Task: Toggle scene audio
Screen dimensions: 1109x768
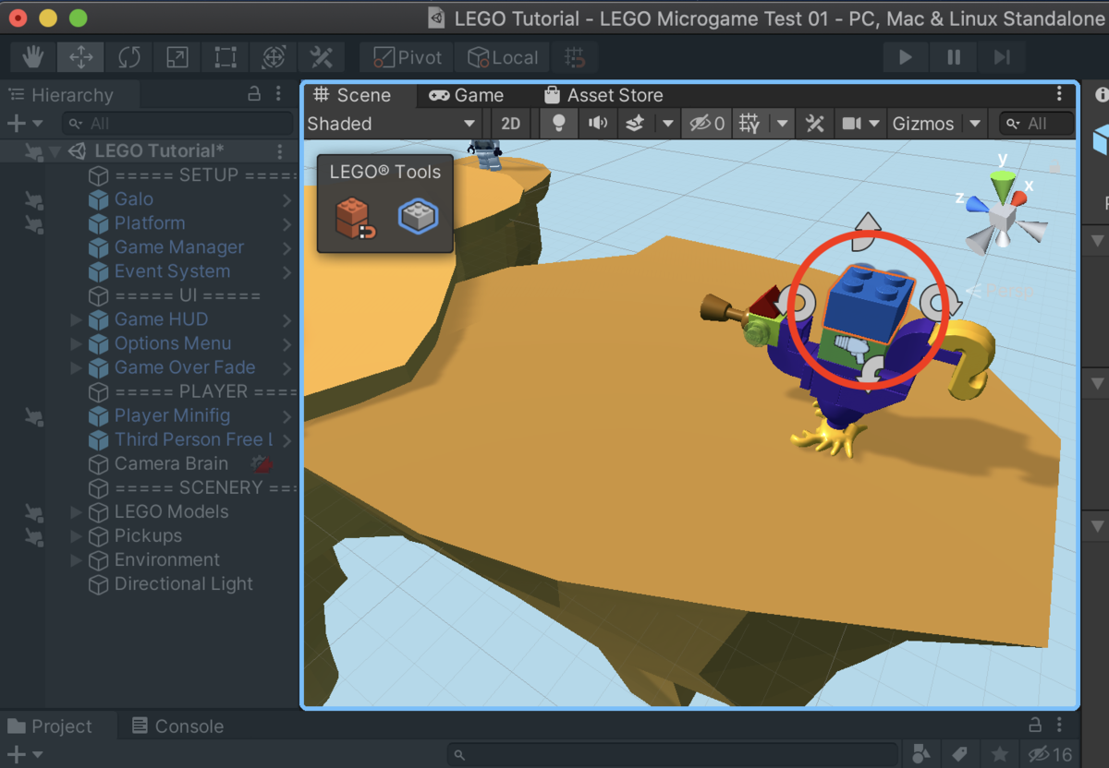Action: pos(598,124)
